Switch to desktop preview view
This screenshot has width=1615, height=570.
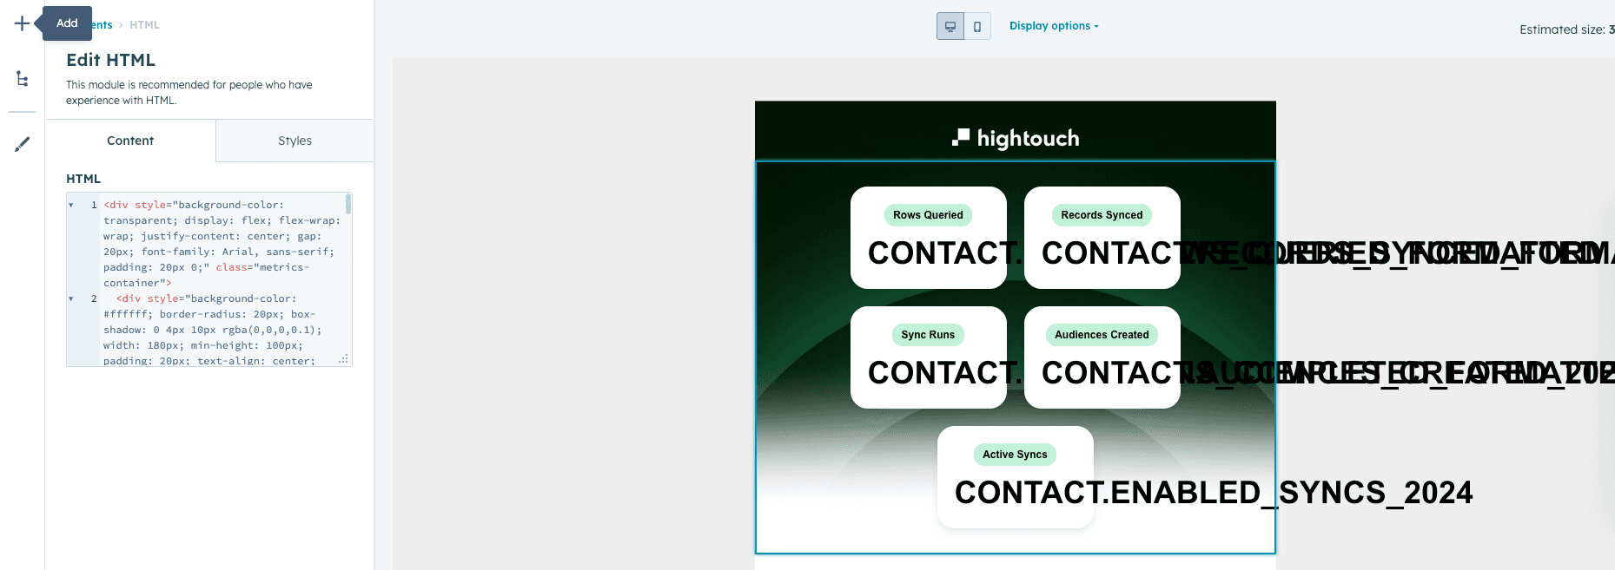pyautogui.click(x=950, y=26)
